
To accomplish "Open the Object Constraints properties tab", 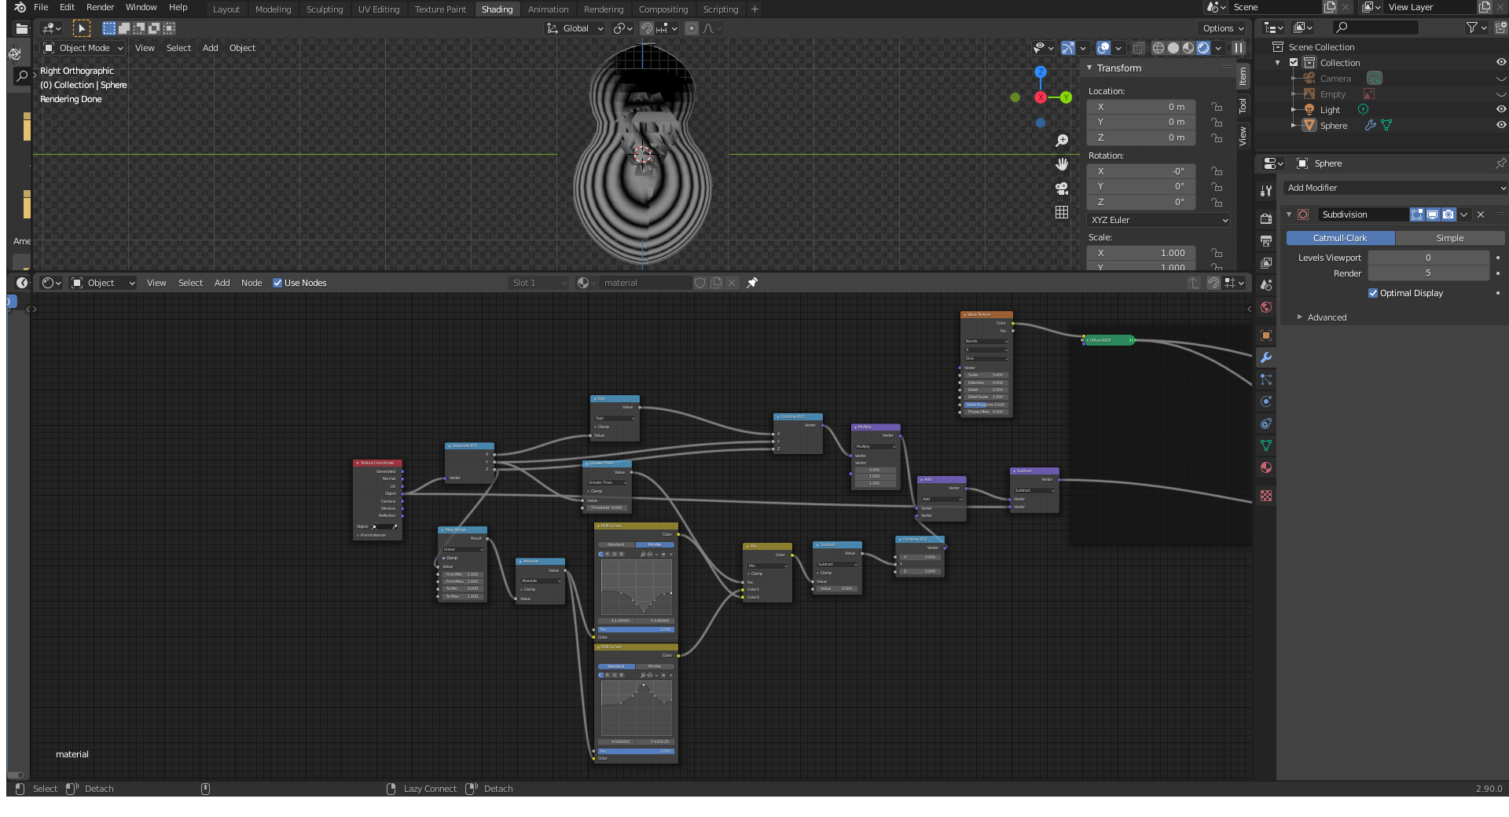I will click(1265, 423).
